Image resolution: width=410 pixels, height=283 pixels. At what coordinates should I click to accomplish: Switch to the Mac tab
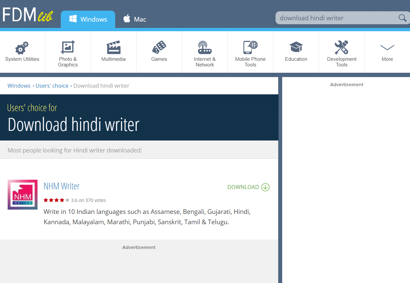[134, 19]
